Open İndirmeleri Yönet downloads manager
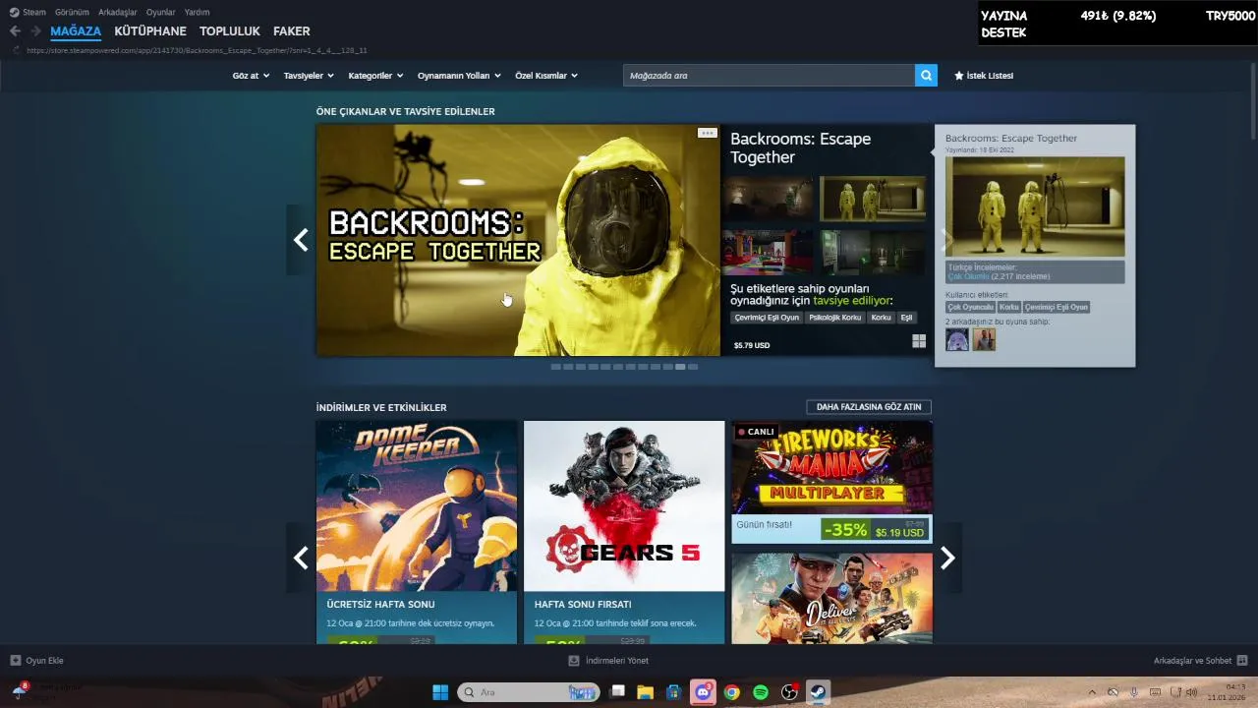 [x=608, y=661]
